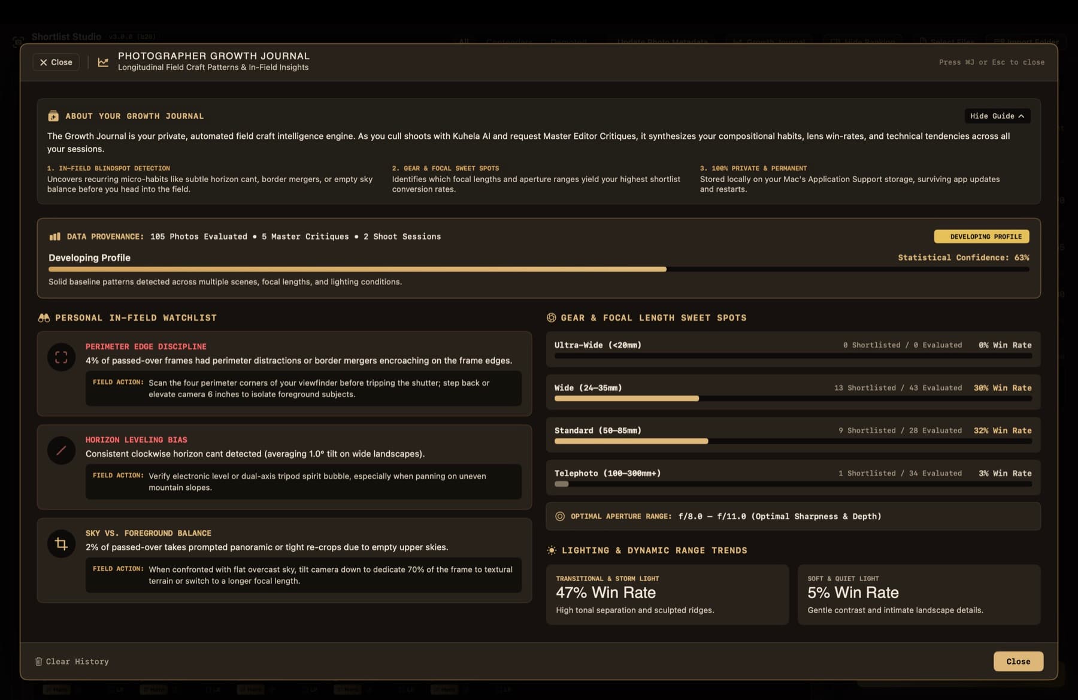The width and height of the screenshot is (1078, 700).
Task: Click the trash icon next to Clear History
Action: coord(38,662)
